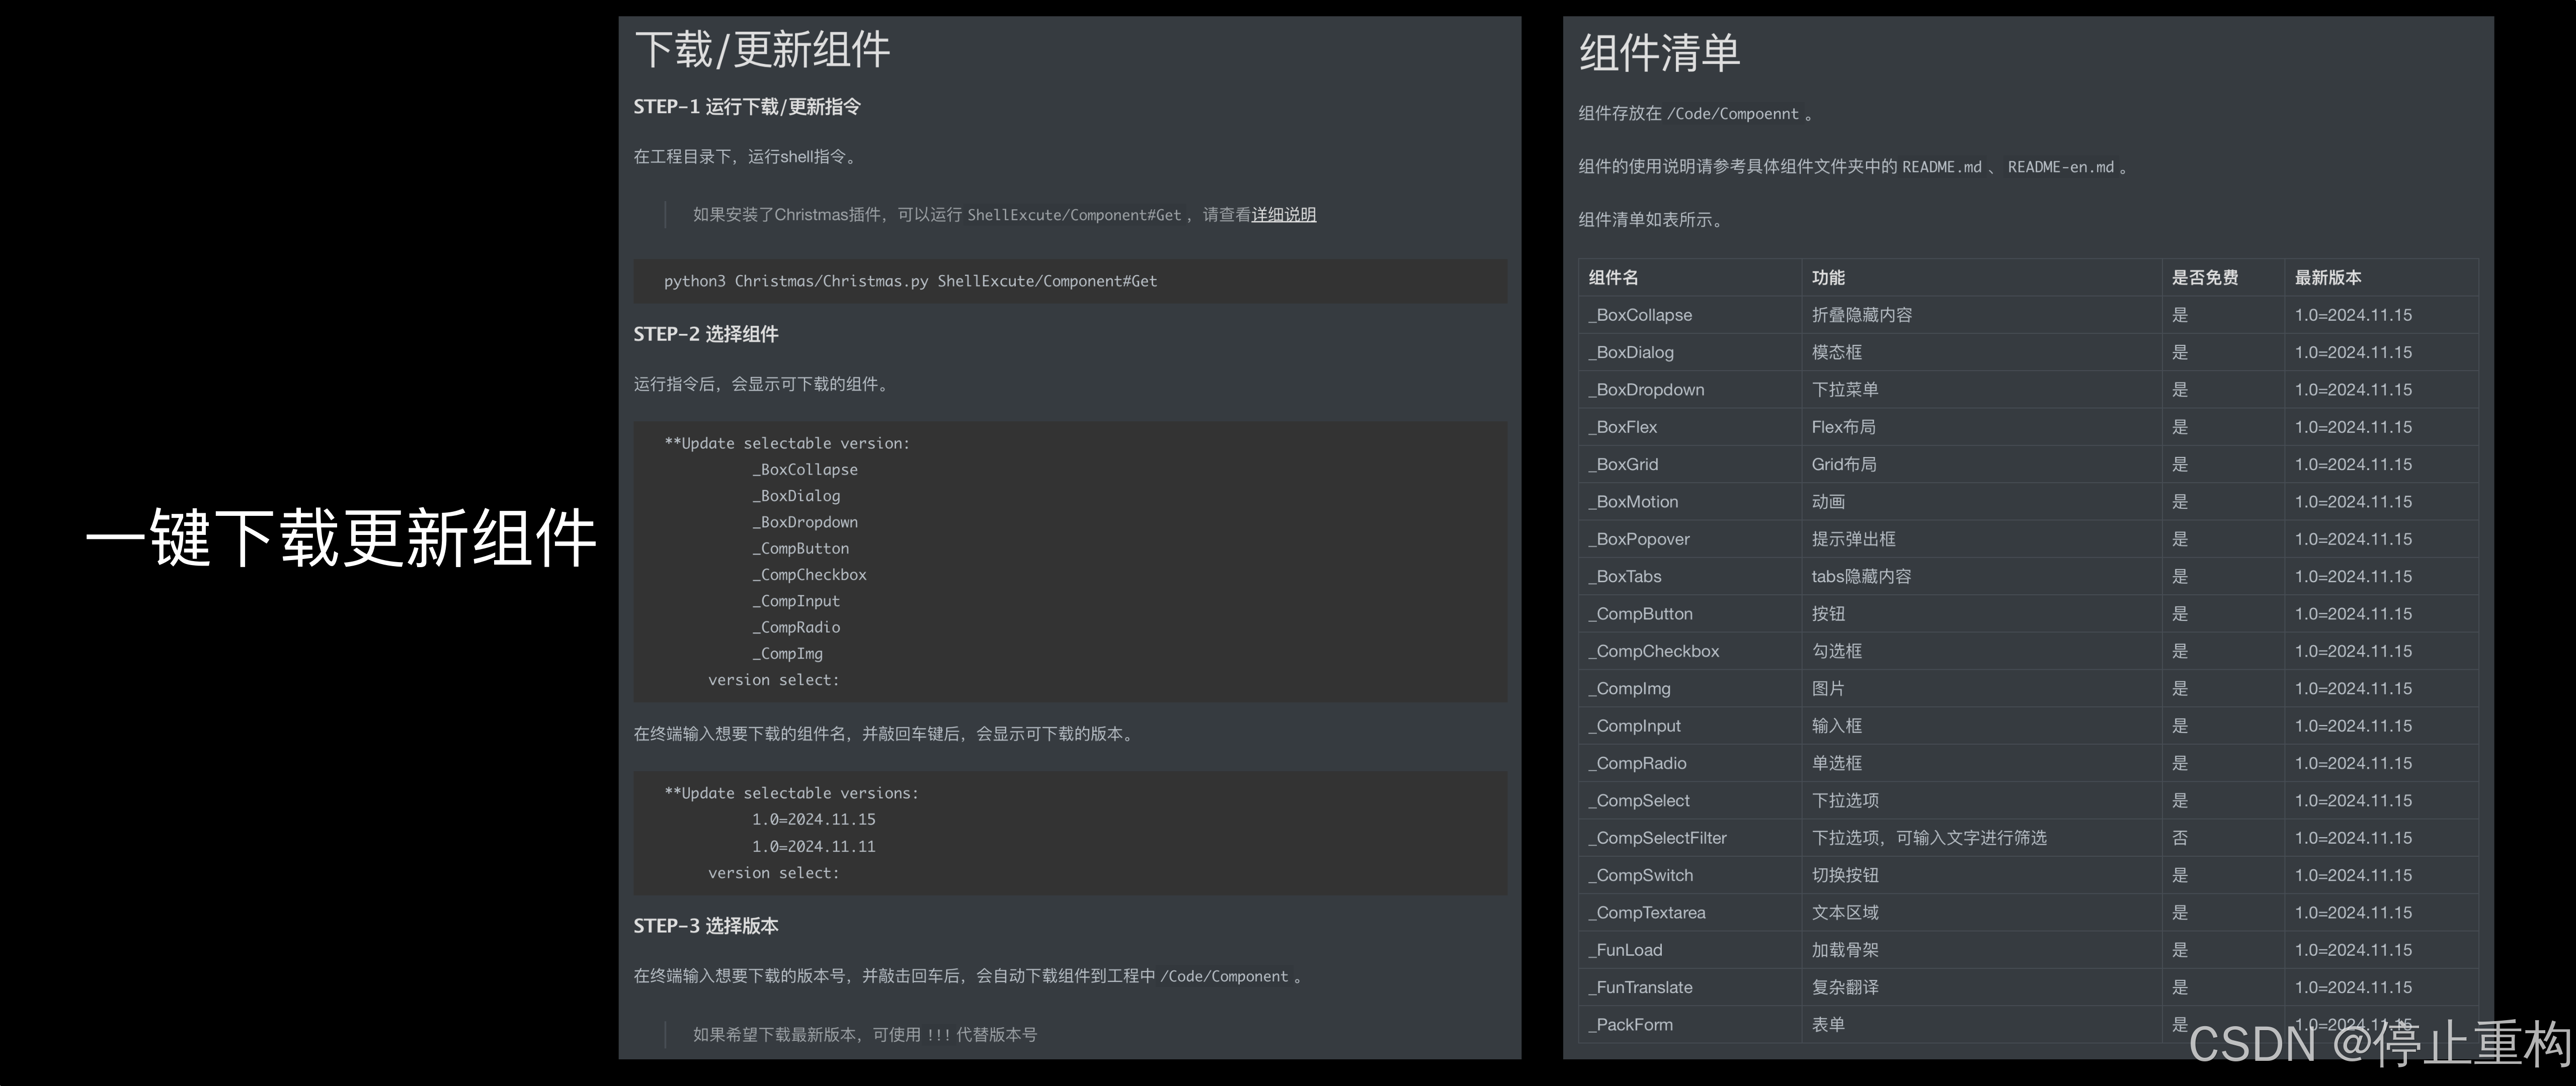The width and height of the screenshot is (2576, 1086).
Task: Click the 下载/更新组件 heading
Action: [x=762, y=50]
